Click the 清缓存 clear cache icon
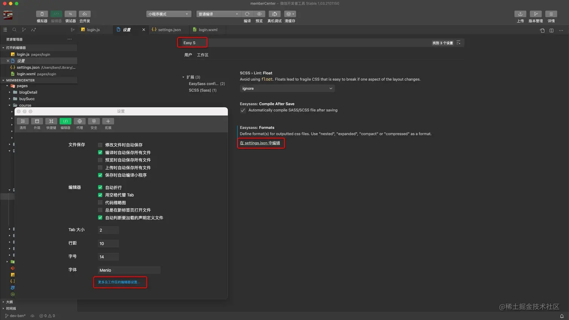The width and height of the screenshot is (569, 320). point(290,14)
